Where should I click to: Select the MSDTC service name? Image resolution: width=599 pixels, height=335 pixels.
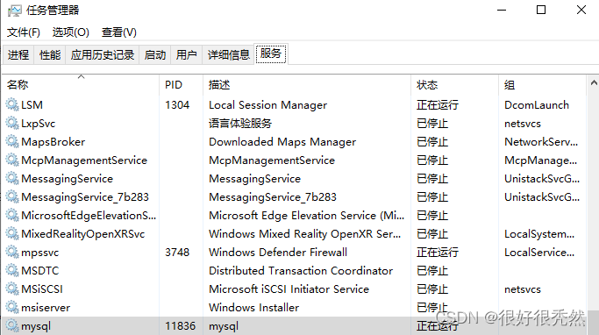40,271
